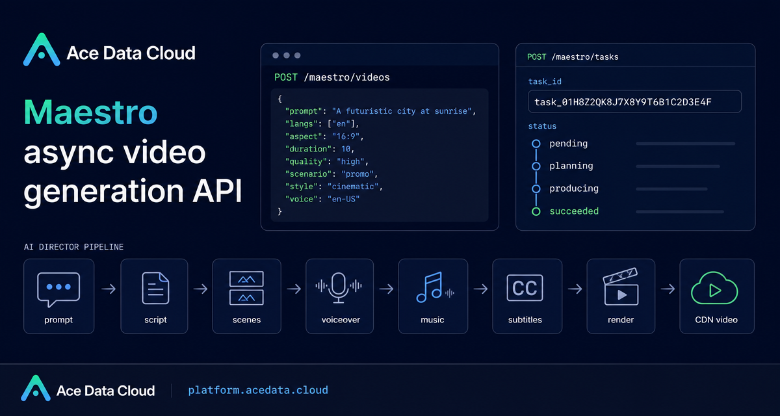Click the "prompt" JSON line
This screenshot has height=416, width=780.
tap(381, 111)
